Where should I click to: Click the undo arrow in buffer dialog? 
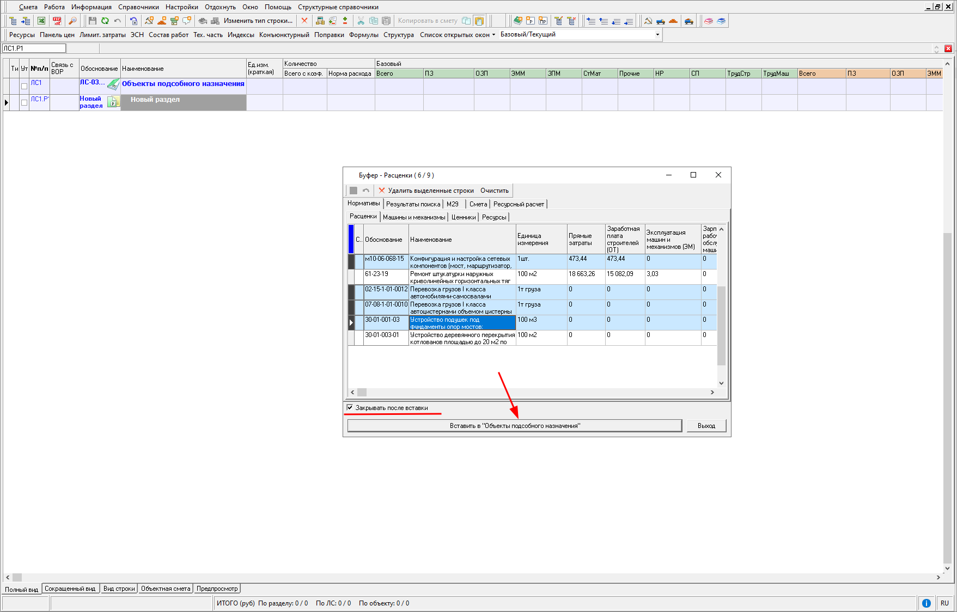tap(366, 191)
